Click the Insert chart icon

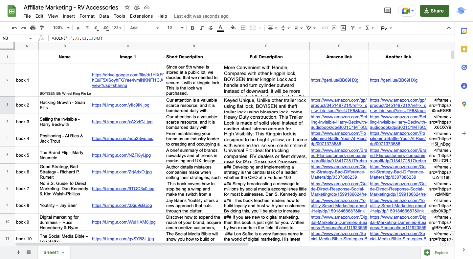tap(343, 28)
